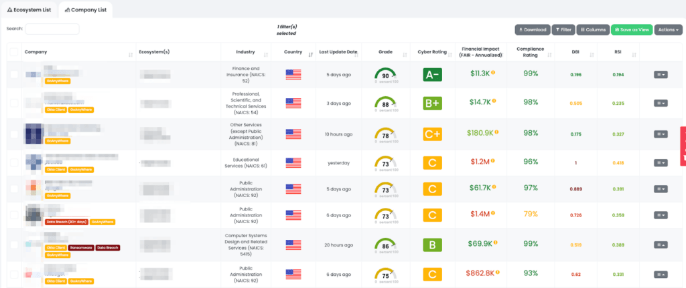The image size is (686, 288).
Task: Open the Filter options
Action: click(563, 29)
